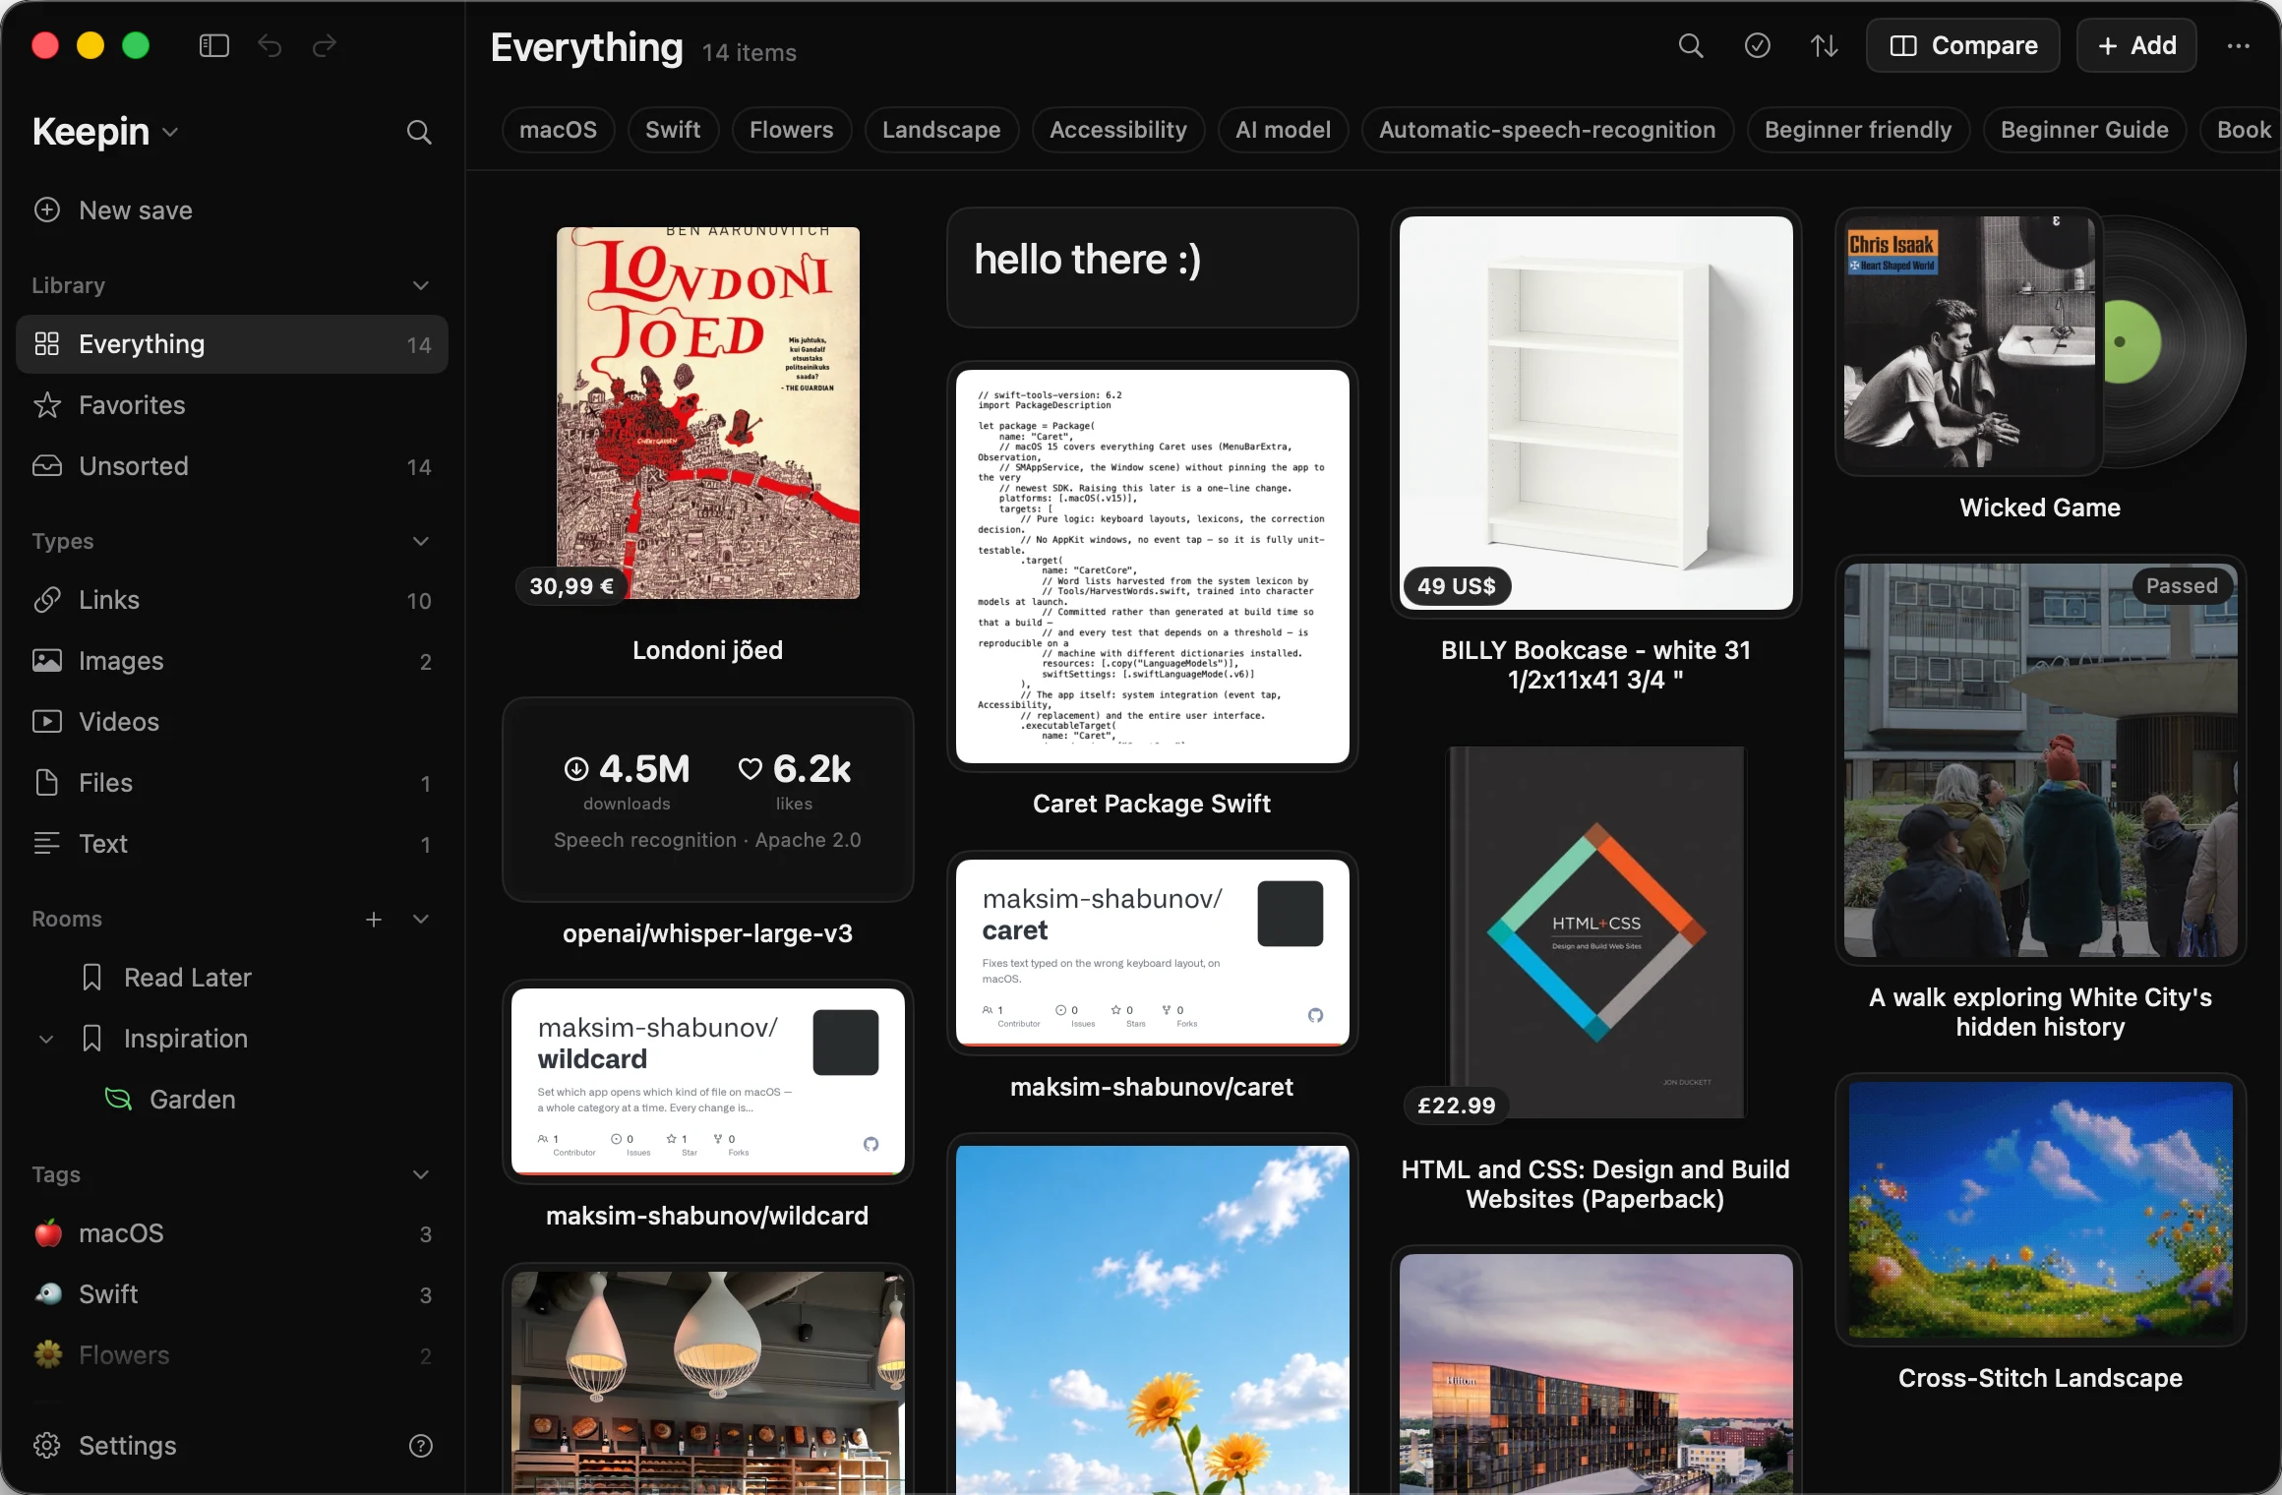
Task: Filter by Images type
Action: pyautogui.click(x=232, y=661)
